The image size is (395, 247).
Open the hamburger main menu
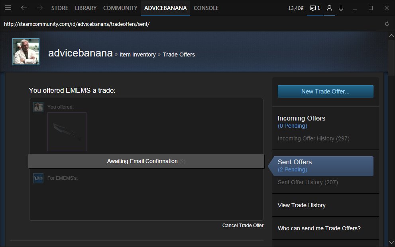8,8
